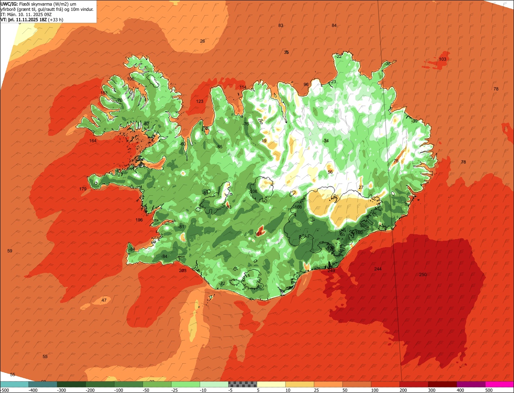Select the dark red 300 to 400 legend swatch
This screenshot has width=514, height=393.
[442, 384]
